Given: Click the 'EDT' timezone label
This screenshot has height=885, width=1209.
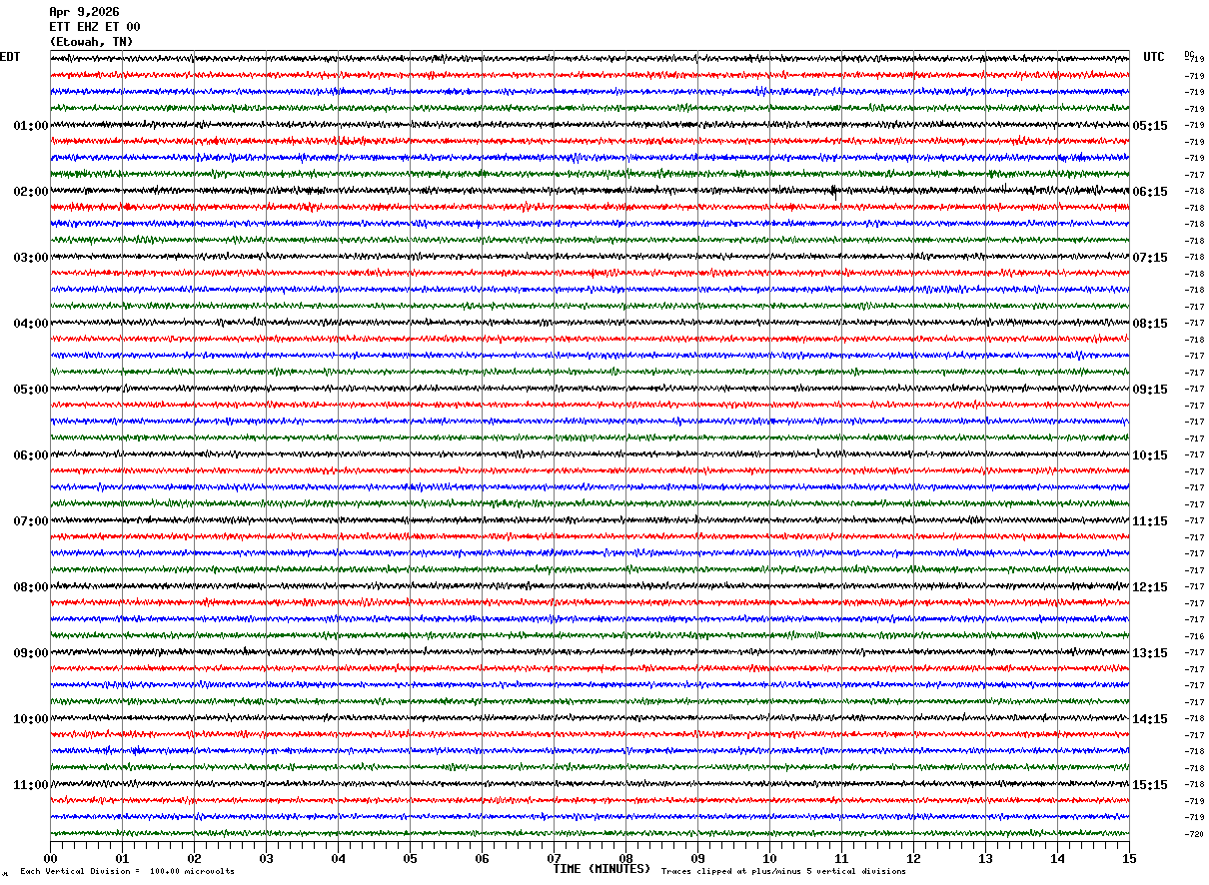Looking at the screenshot, I should coord(10,57).
